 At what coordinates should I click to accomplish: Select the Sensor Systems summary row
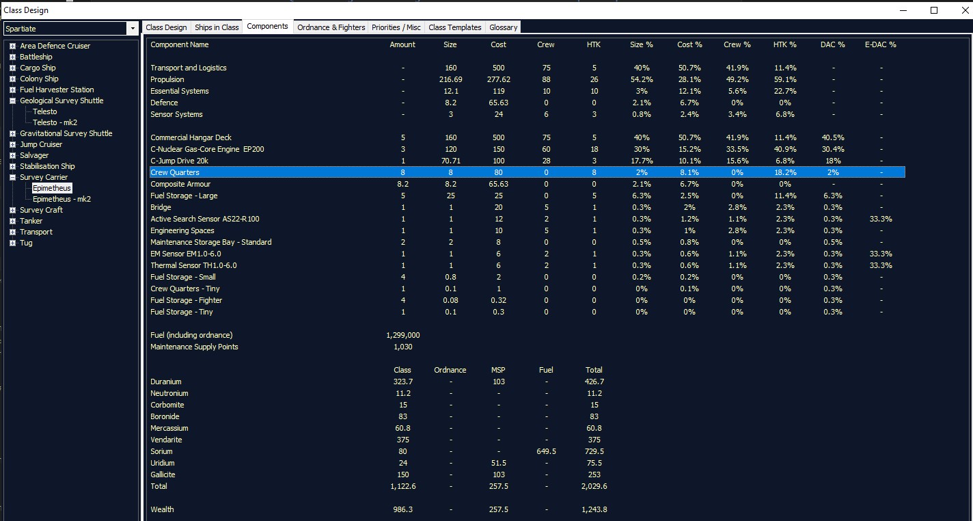[527, 114]
